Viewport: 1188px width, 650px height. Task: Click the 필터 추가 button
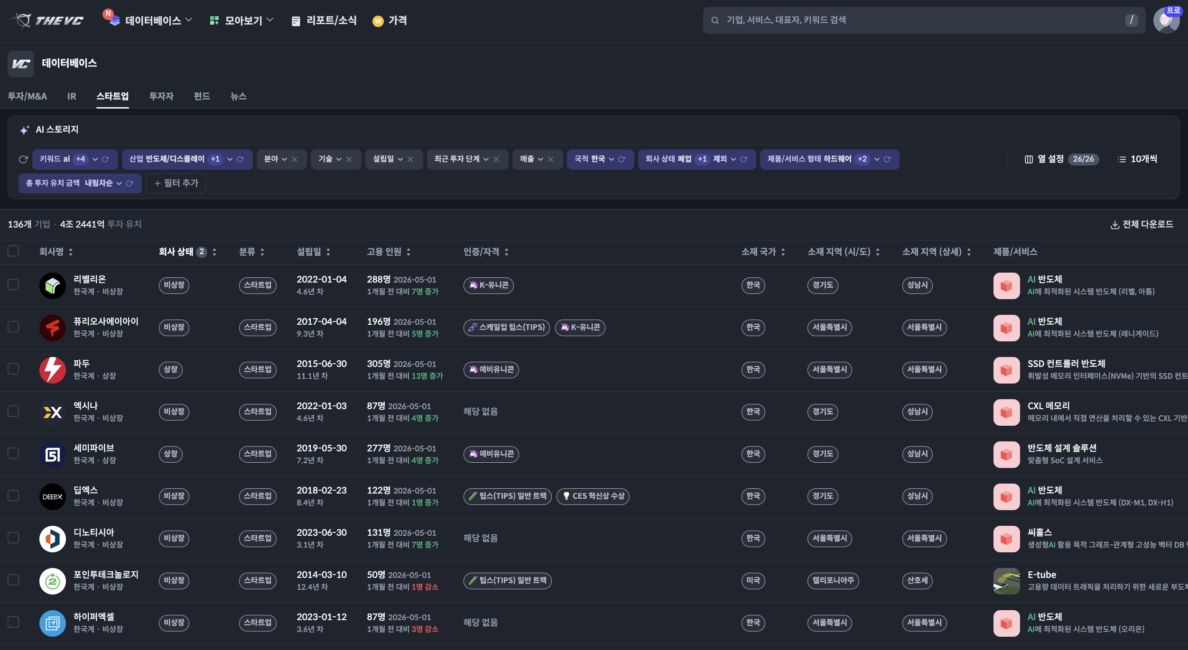point(176,183)
